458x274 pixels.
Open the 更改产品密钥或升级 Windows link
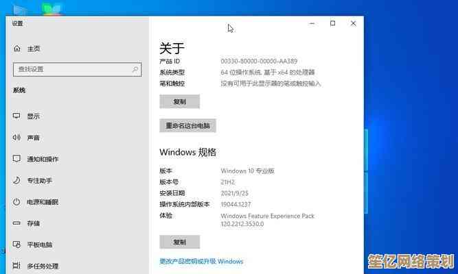point(201,261)
